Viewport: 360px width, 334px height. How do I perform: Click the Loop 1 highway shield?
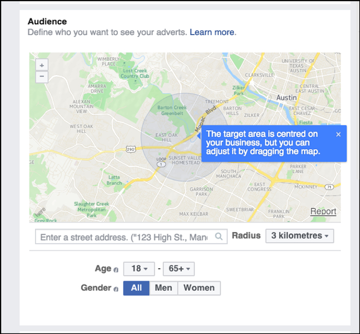click(161, 162)
